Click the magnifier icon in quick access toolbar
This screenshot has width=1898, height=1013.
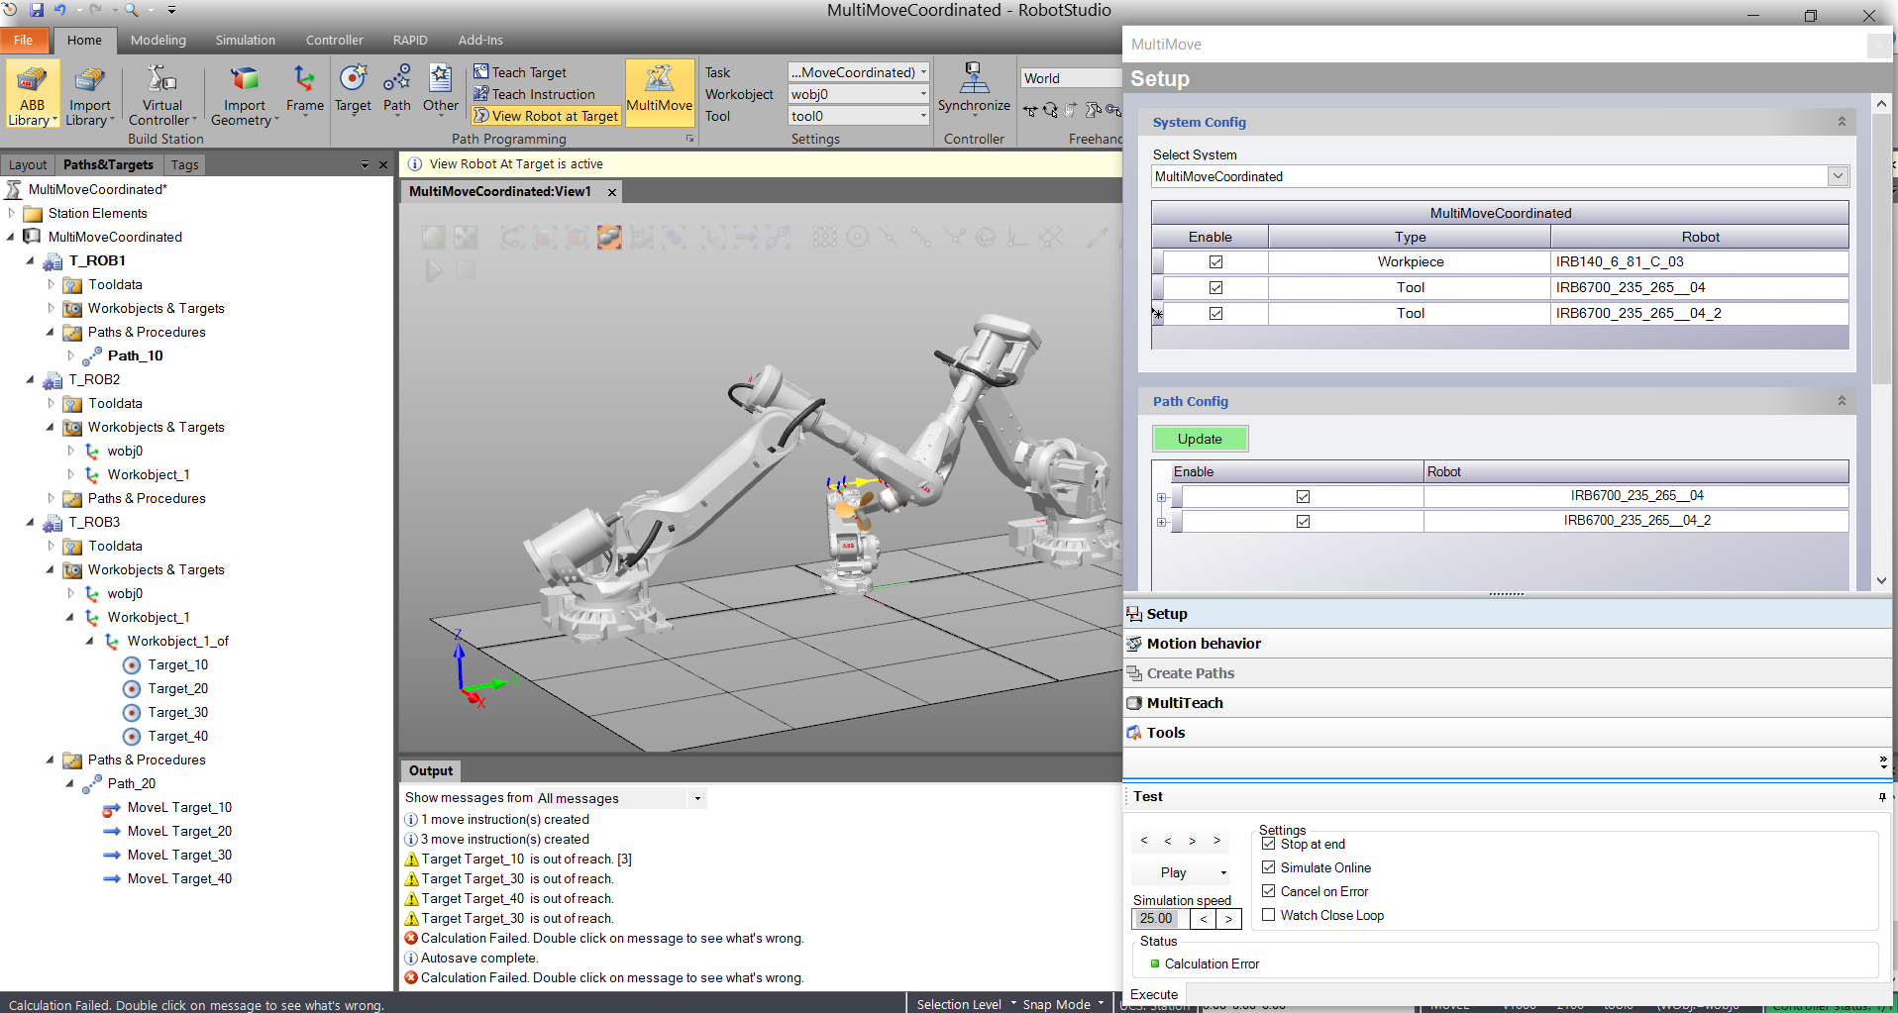(x=131, y=10)
